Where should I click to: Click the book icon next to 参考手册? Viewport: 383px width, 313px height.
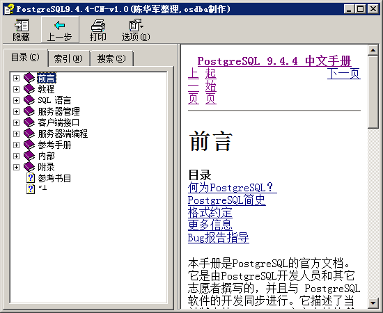[29, 145]
